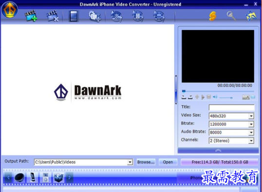262x192 pixels.
Task: Open the Audio Bitrate dropdown
Action: pyautogui.click(x=251, y=133)
